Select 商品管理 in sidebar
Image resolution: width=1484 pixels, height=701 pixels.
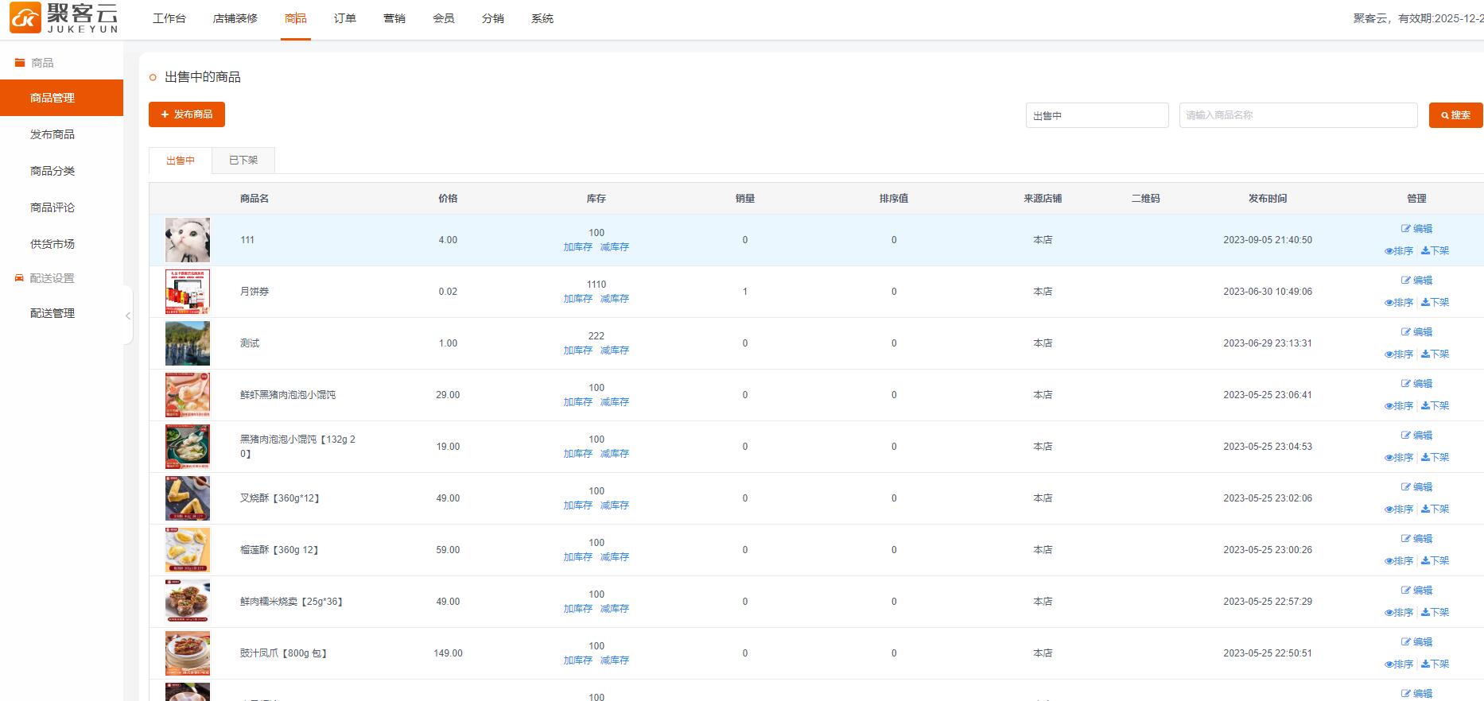point(61,98)
